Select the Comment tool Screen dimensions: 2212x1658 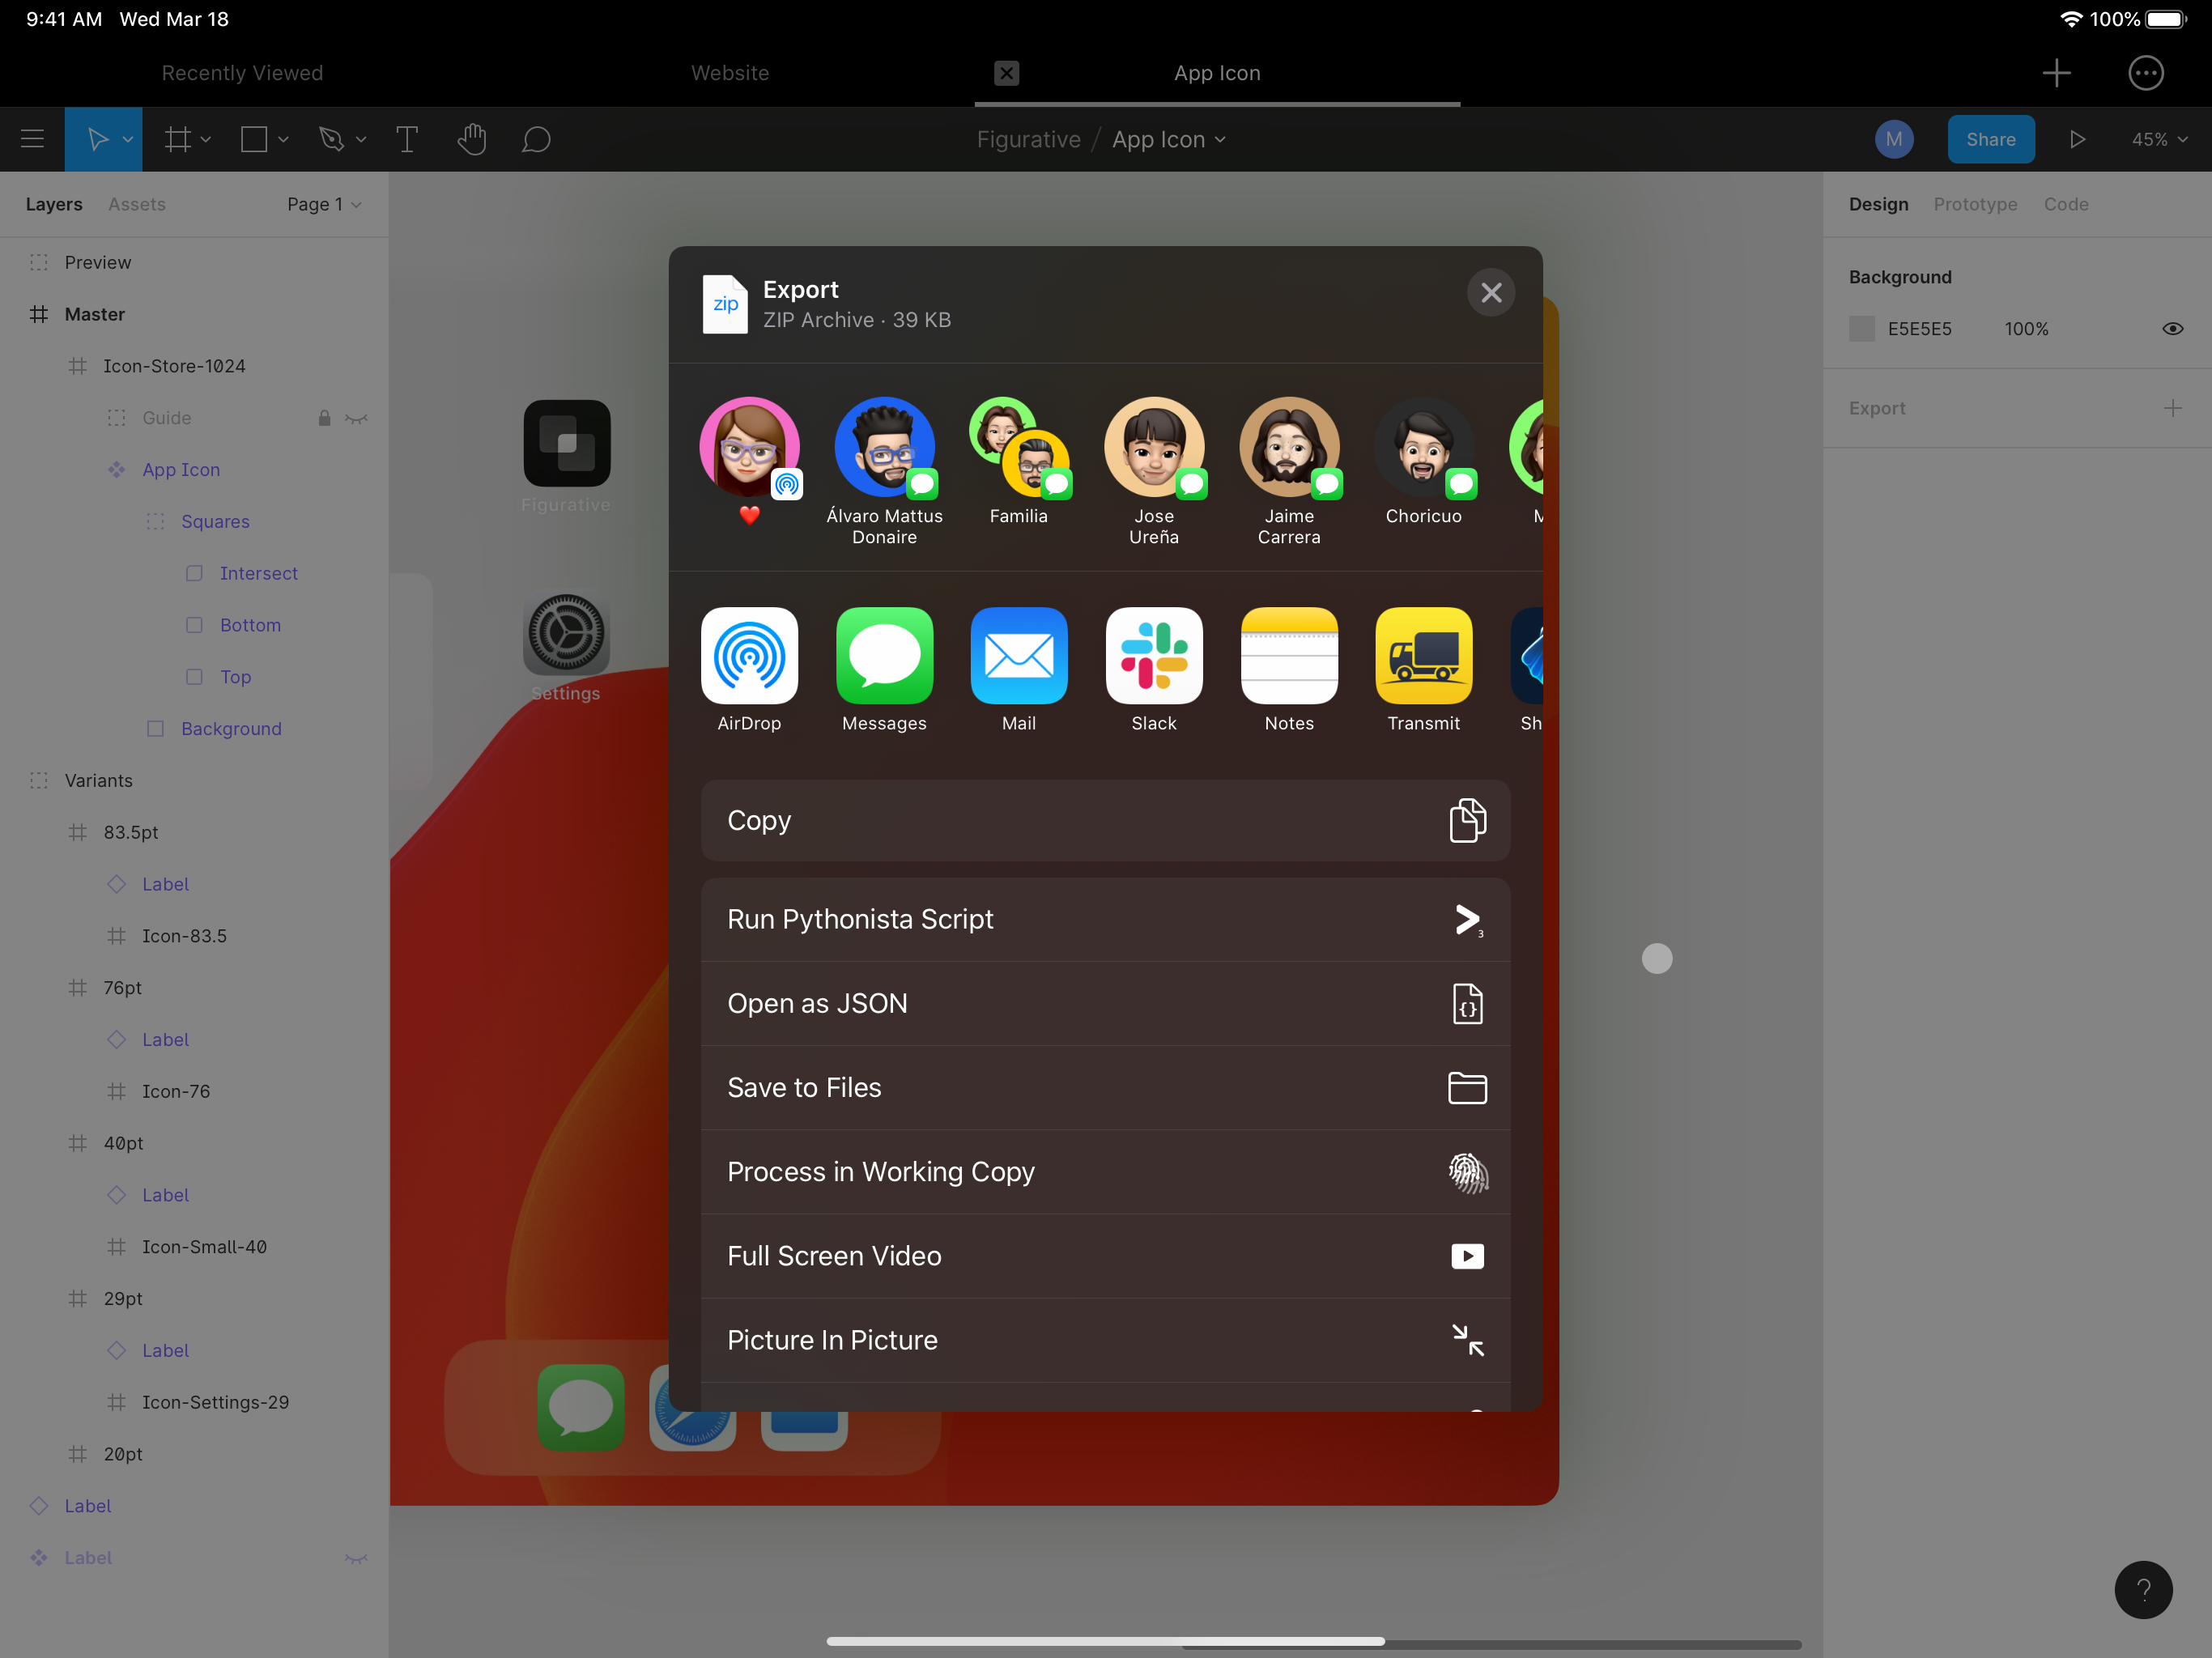tap(536, 139)
